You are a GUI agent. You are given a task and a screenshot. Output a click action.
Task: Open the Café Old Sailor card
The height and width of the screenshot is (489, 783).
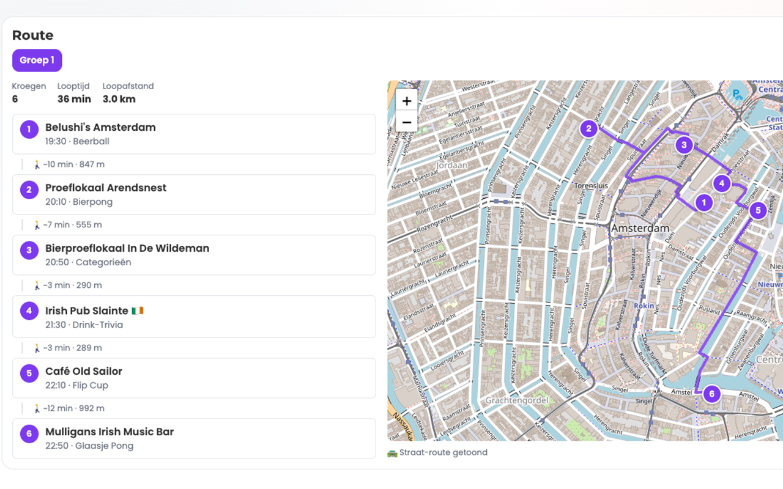[x=194, y=378]
